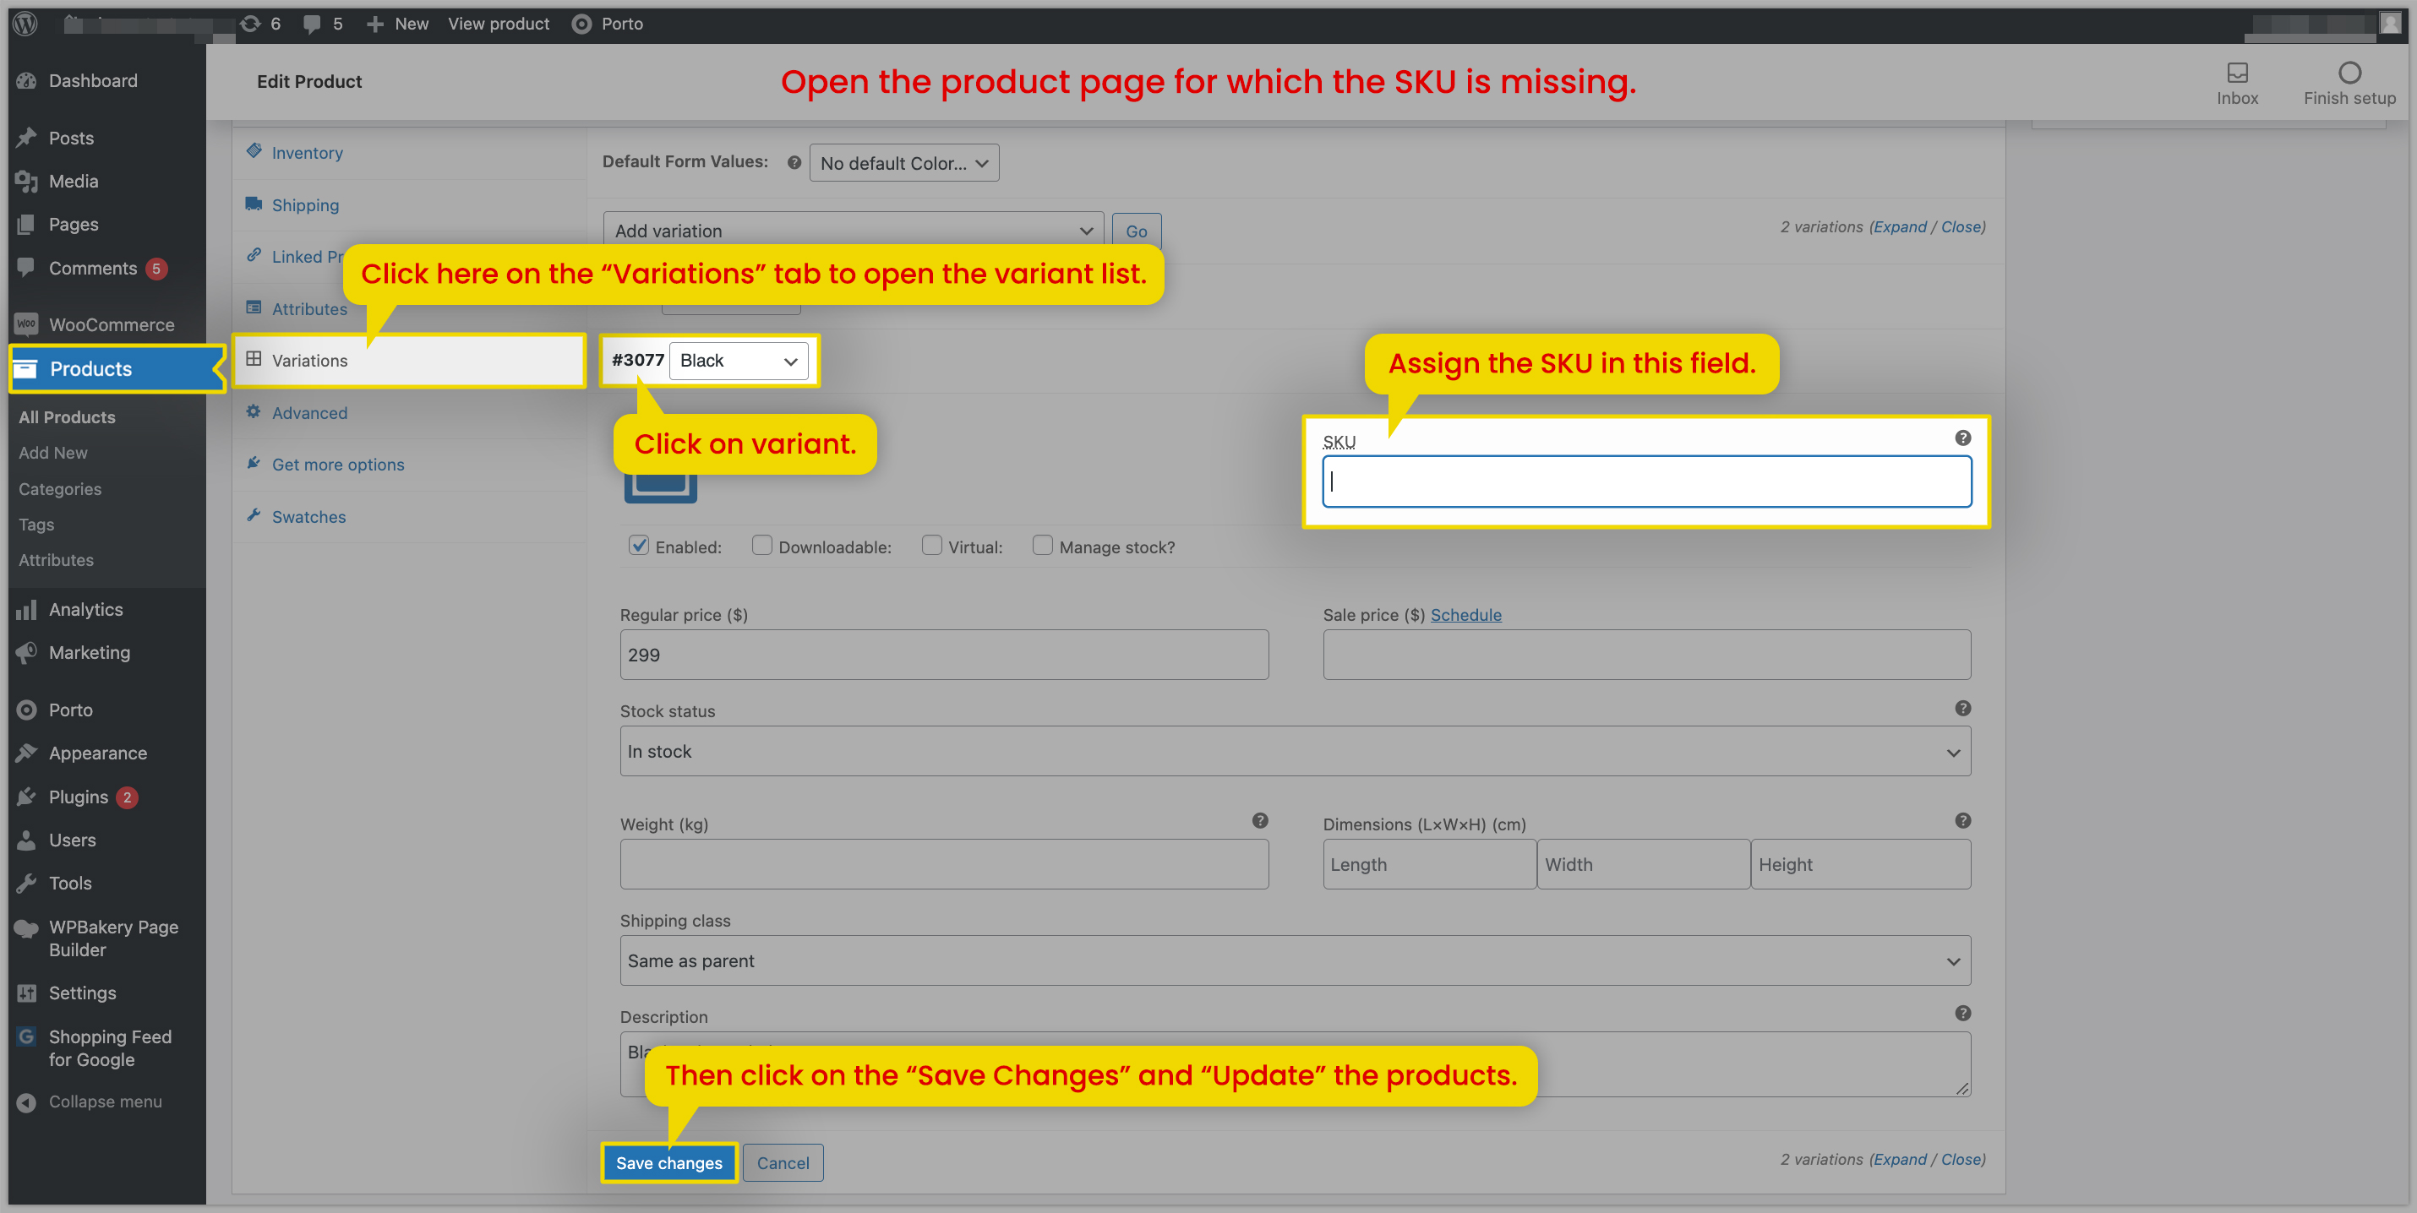Check the Downloadable checkbox
2417x1213 pixels.
tap(762, 545)
